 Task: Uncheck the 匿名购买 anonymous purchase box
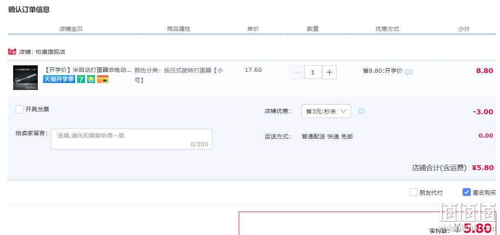pyautogui.click(x=466, y=192)
